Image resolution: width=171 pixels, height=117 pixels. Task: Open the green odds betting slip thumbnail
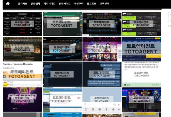pos(142,24)
